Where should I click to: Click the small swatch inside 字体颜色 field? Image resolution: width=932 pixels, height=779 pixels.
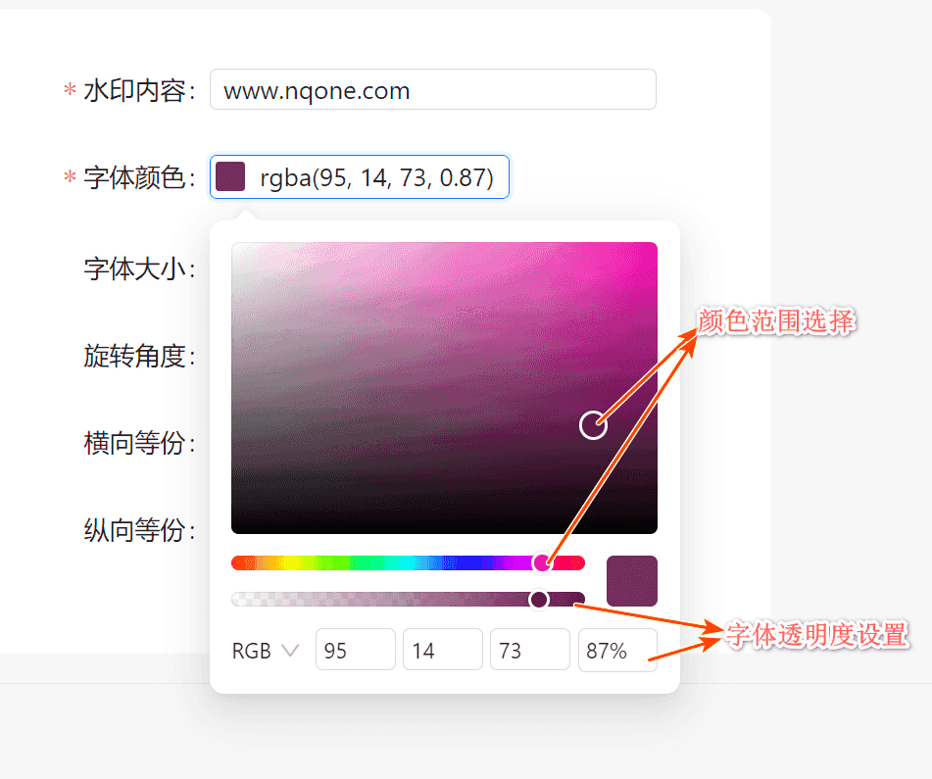click(230, 176)
